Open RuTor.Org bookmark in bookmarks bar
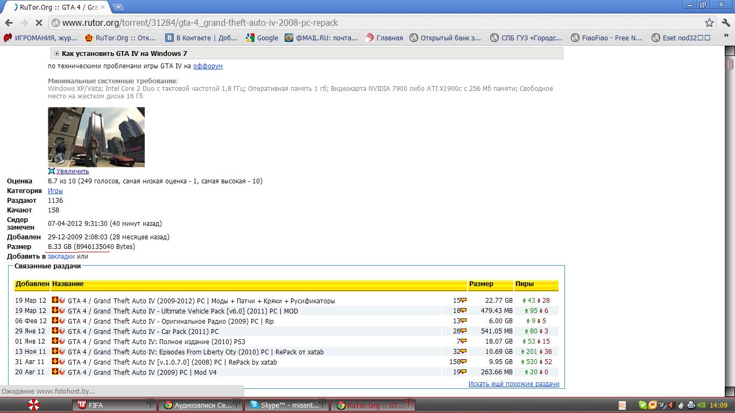This screenshot has height=413, width=735. (119, 38)
